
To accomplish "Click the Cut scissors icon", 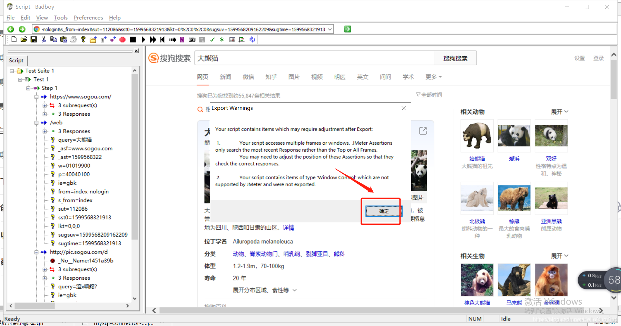I will (44, 39).
